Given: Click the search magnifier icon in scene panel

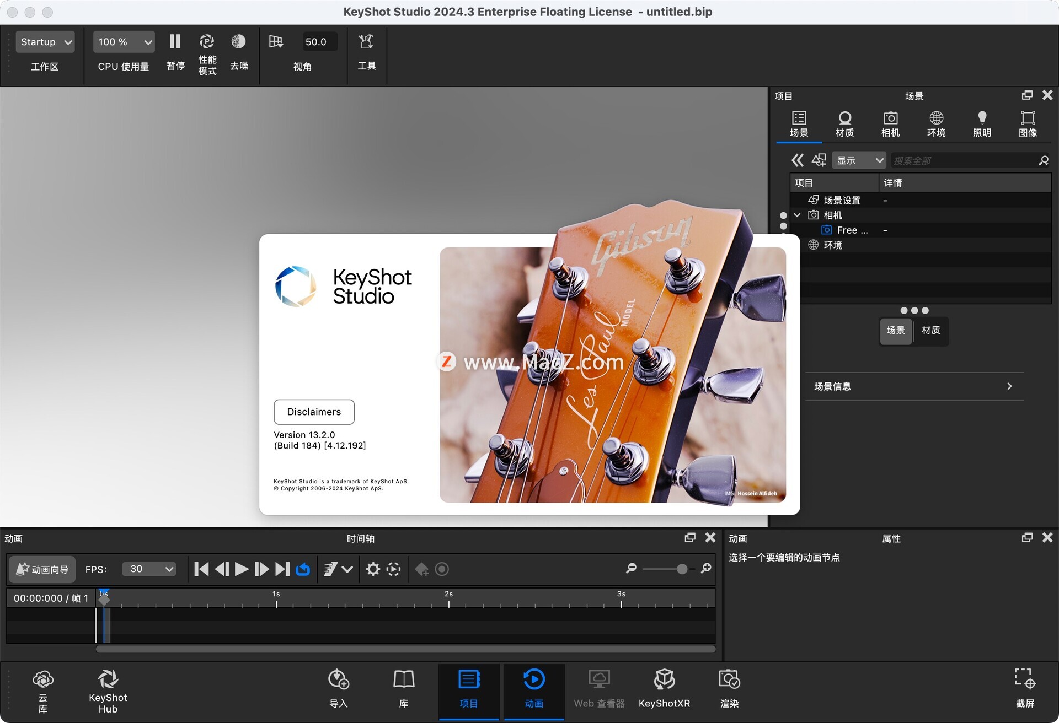Looking at the screenshot, I should coord(1043,160).
